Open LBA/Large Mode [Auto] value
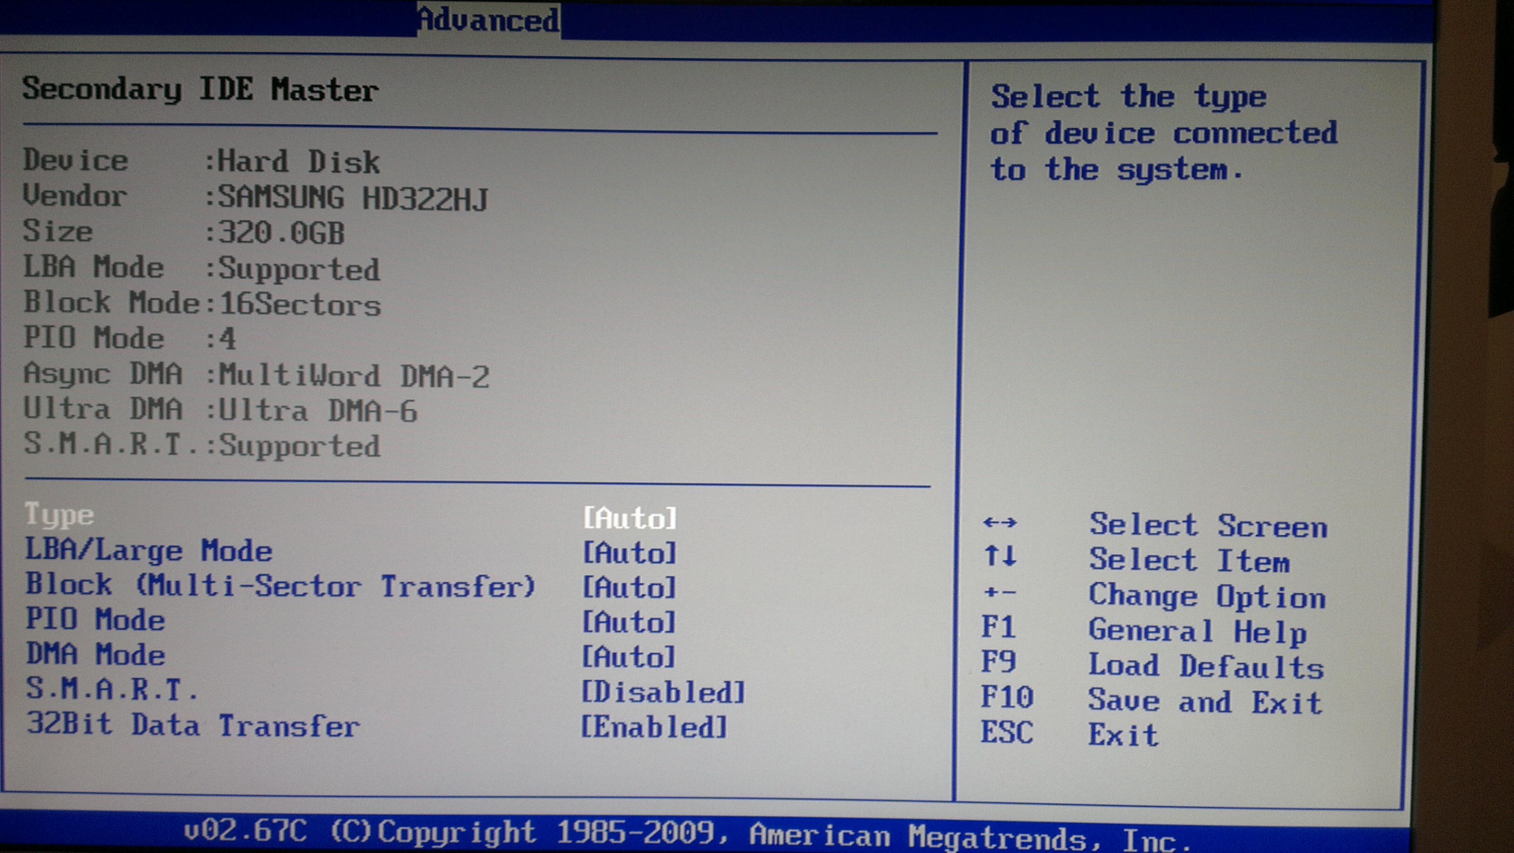This screenshot has height=853, width=1514. (630, 553)
